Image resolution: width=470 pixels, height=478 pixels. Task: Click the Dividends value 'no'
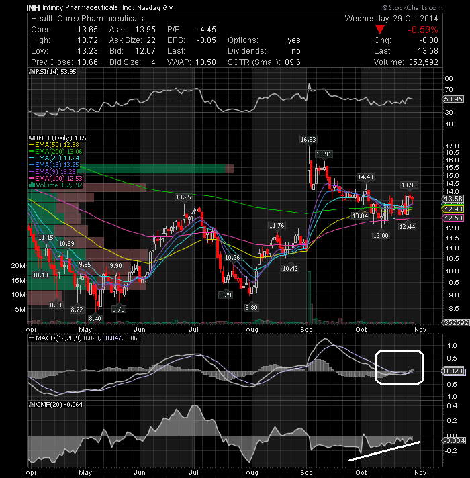[296, 51]
